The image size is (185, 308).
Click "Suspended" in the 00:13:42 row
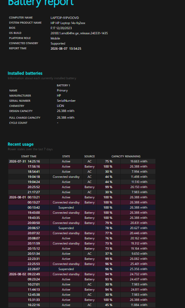click(66, 207)
